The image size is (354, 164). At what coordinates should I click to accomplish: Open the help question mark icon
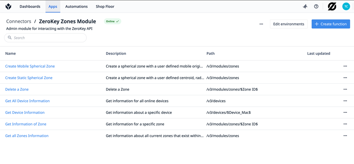[x=316, y=7]
